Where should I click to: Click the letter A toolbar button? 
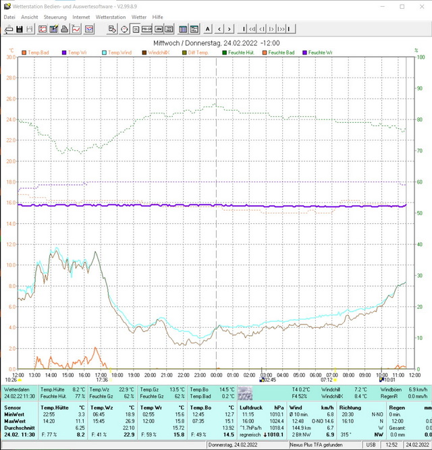(x=207, y=29)
